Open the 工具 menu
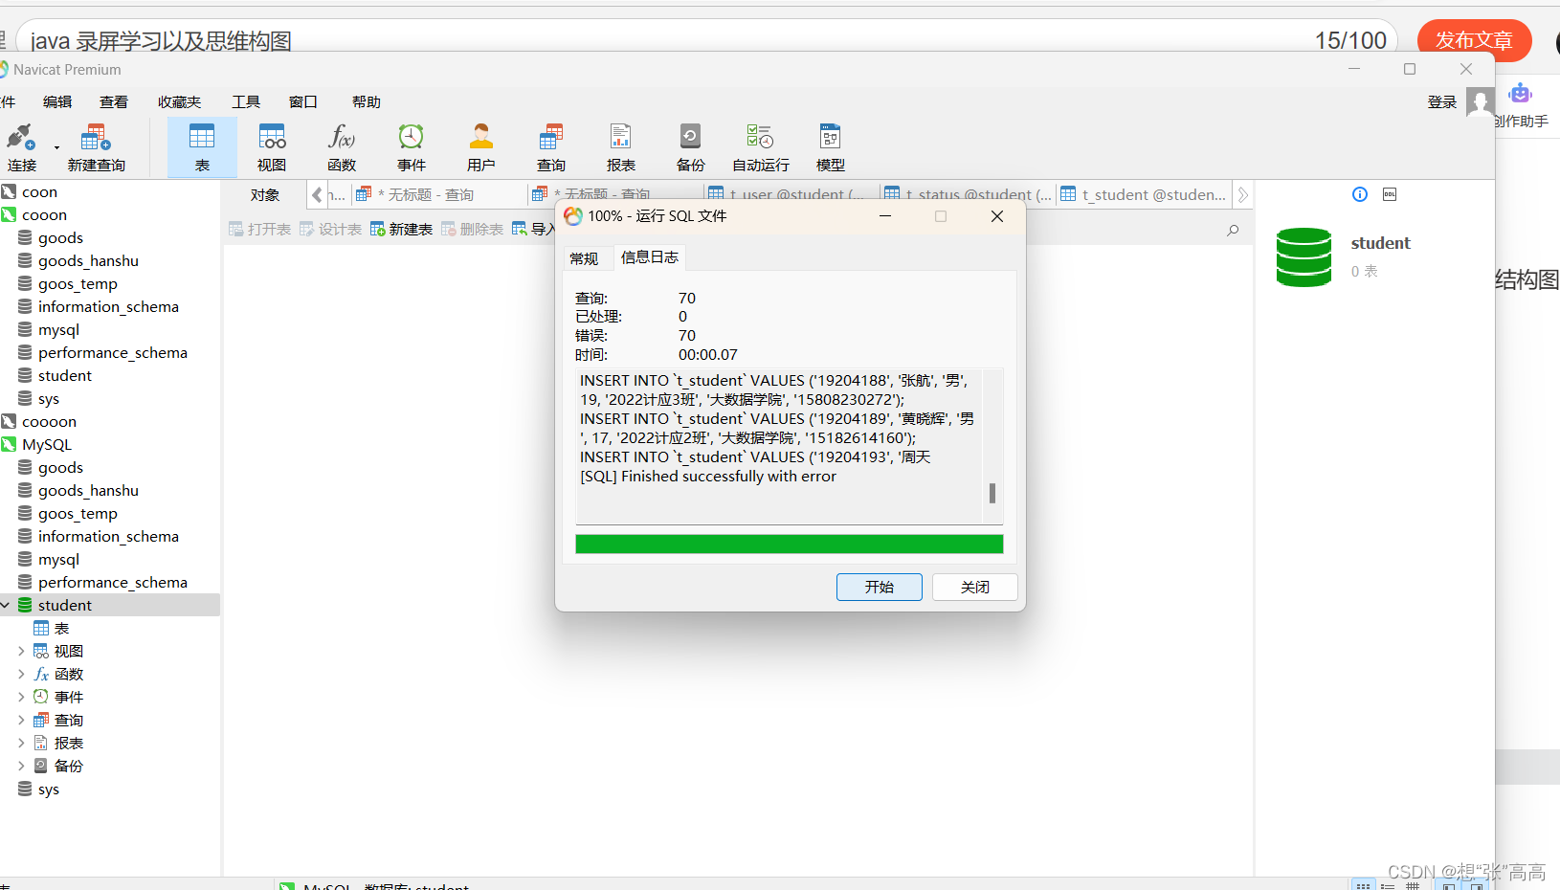Image resolution: width=1560 pixels, height=890 pixels. tap(246, 101)
